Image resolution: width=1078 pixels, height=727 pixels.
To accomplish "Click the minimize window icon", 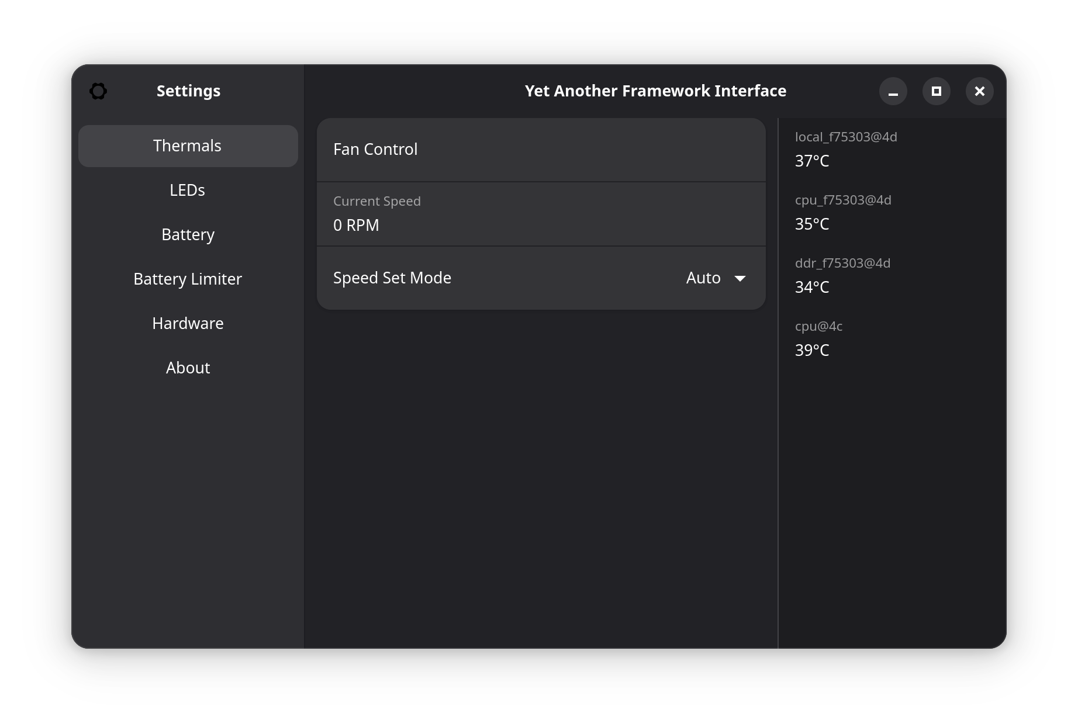I will click(x=893, y=91).
